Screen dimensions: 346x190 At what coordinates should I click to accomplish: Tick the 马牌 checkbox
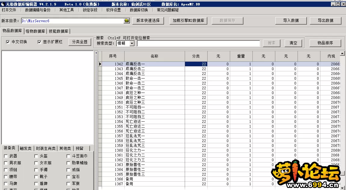coord(6,184)
